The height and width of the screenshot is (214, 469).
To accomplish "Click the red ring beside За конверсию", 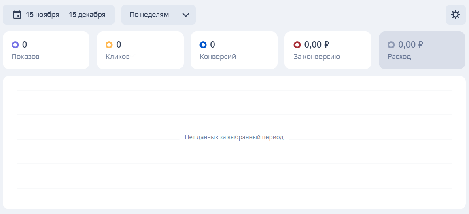I will 297,45.
